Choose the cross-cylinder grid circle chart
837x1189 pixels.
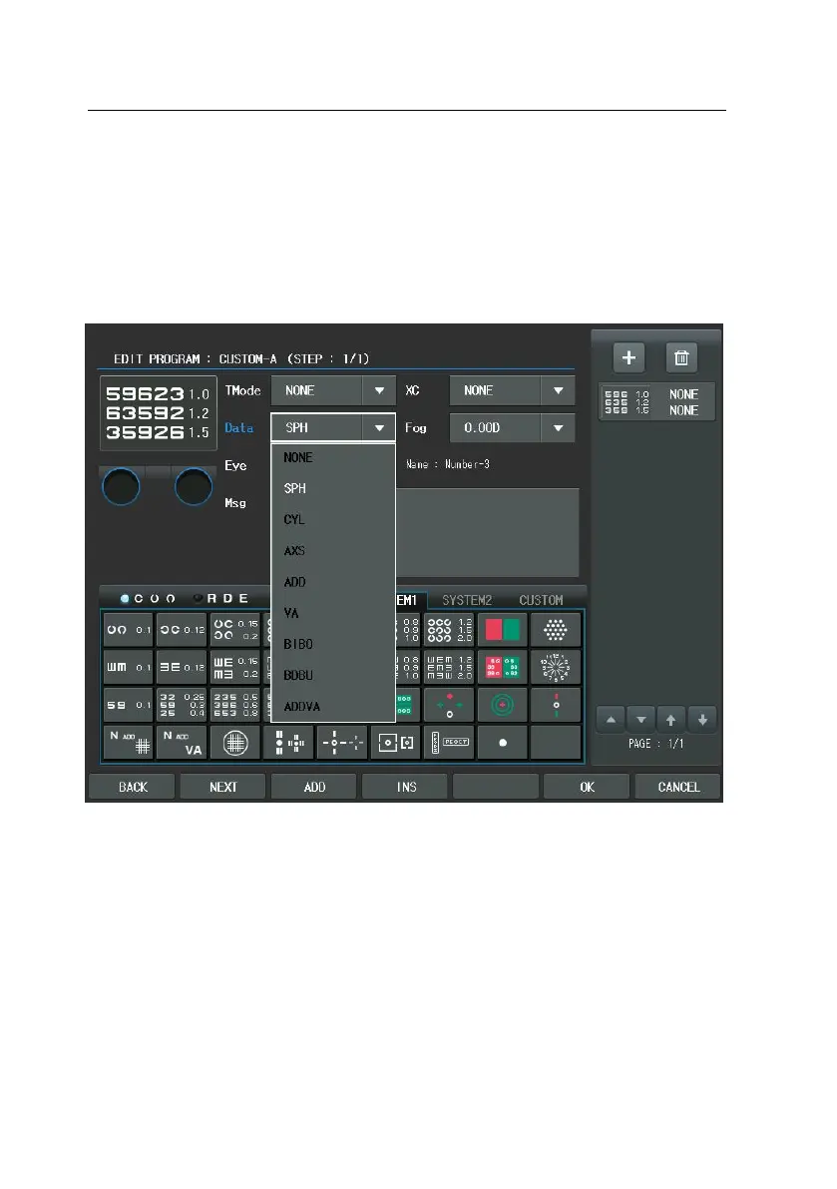[x=234, y=743]
